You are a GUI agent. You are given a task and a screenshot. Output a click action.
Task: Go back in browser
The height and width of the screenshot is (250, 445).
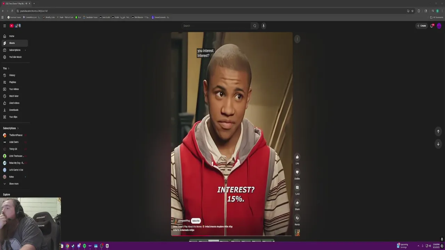[x=3, y=11]
